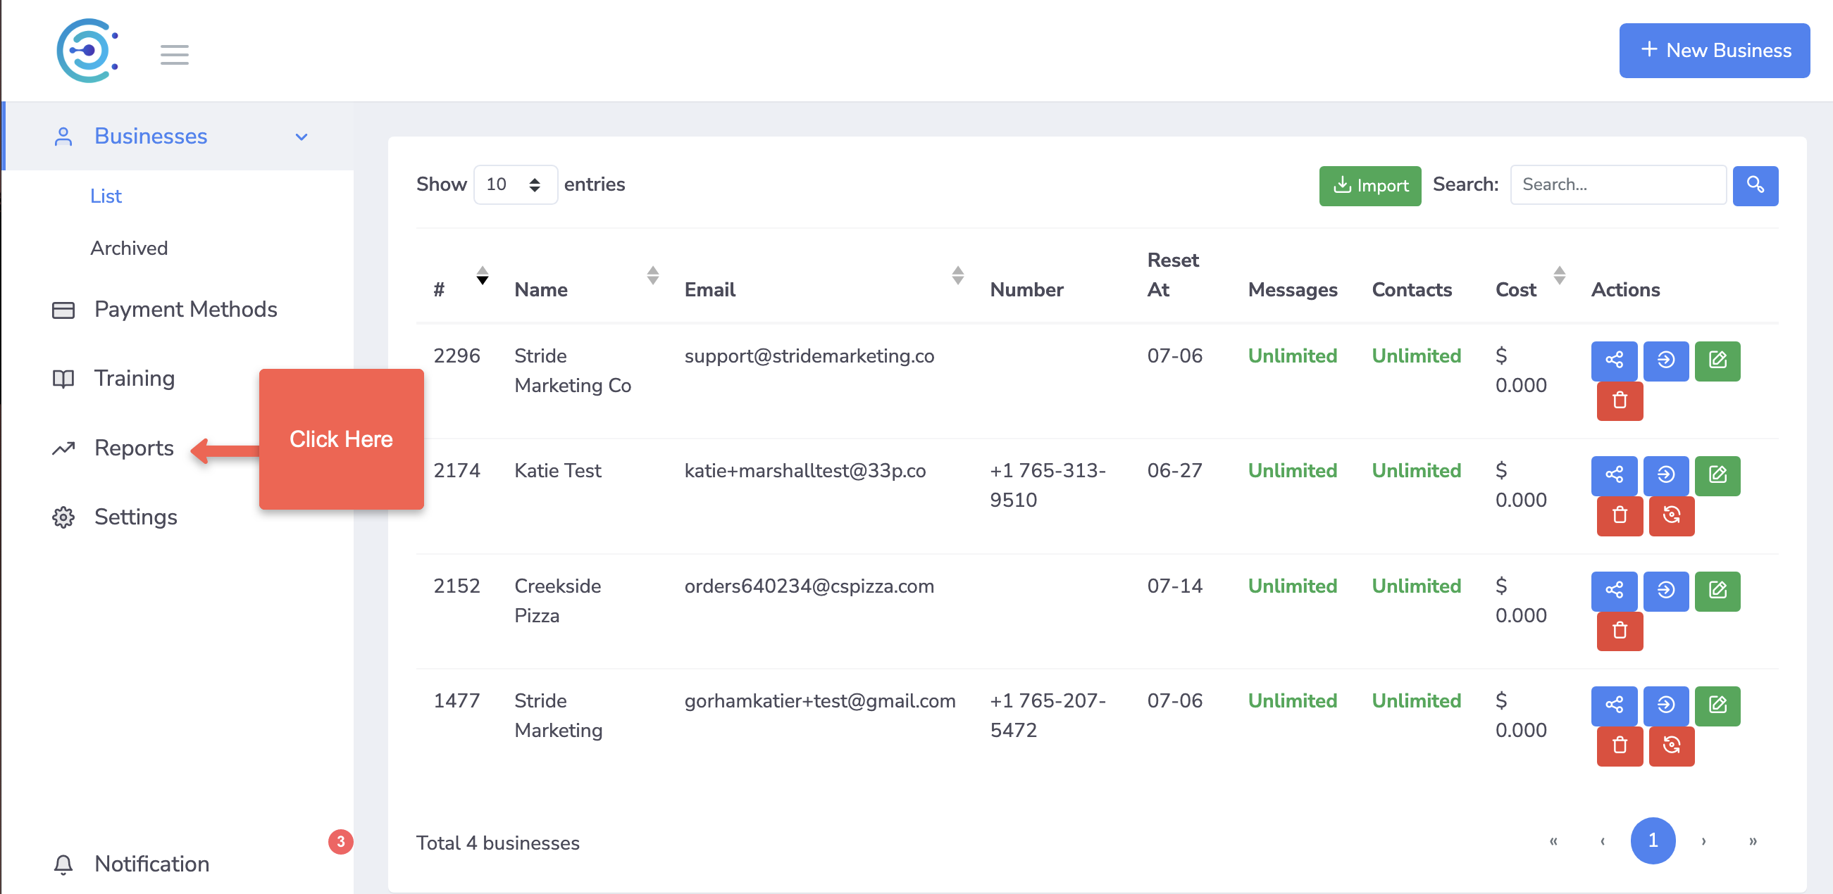Open Reports from the sidebar
This screenshot has height=894, width=1833.
[x=134, y=448]
